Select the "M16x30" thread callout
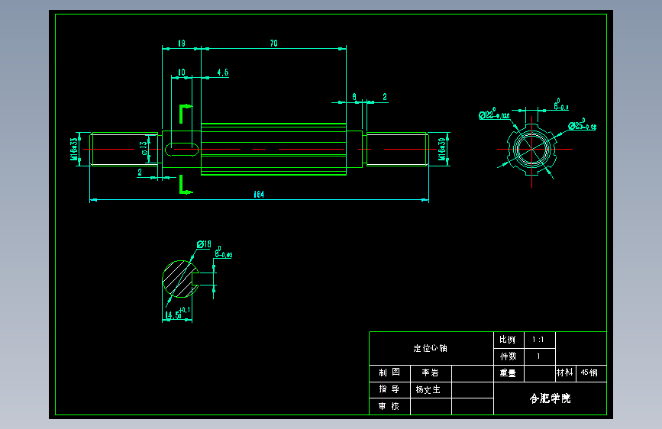 441,150
